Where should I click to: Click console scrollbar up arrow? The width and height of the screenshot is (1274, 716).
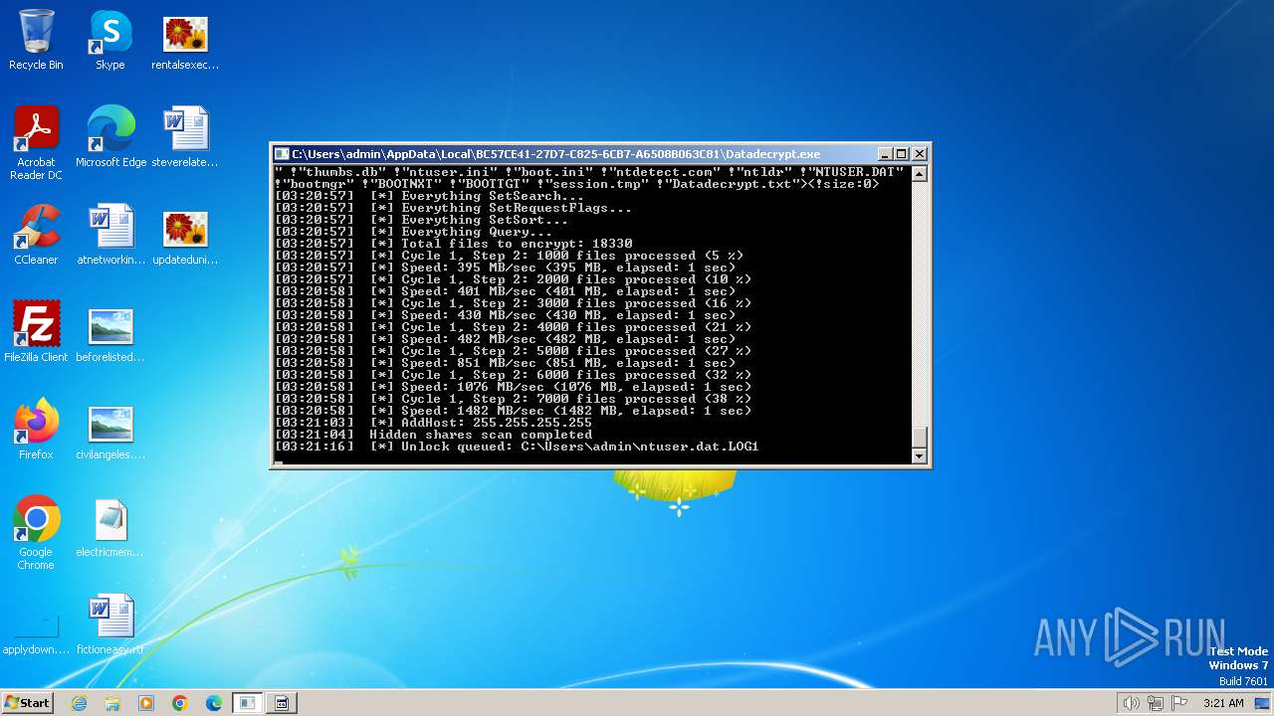920,174
